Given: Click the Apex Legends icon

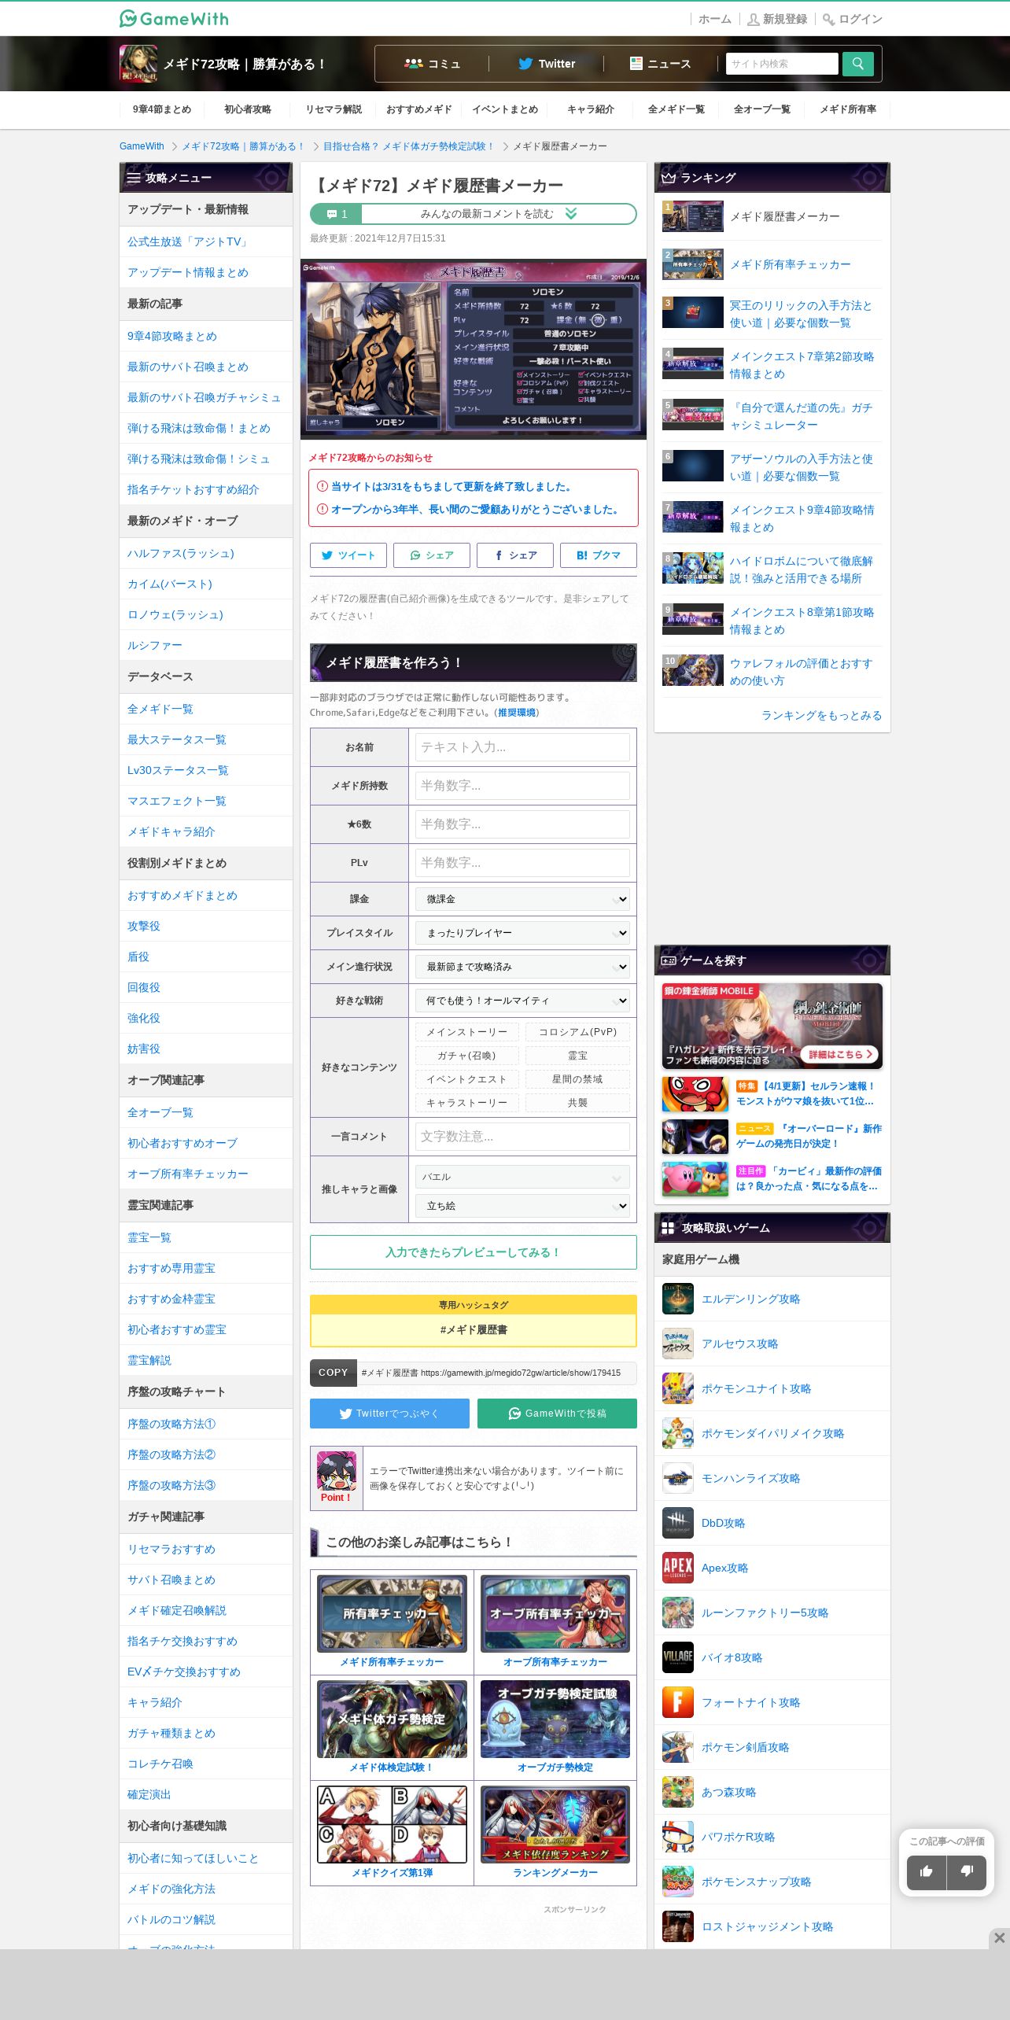Looking at the screenshot, I should click(678, 1568).
